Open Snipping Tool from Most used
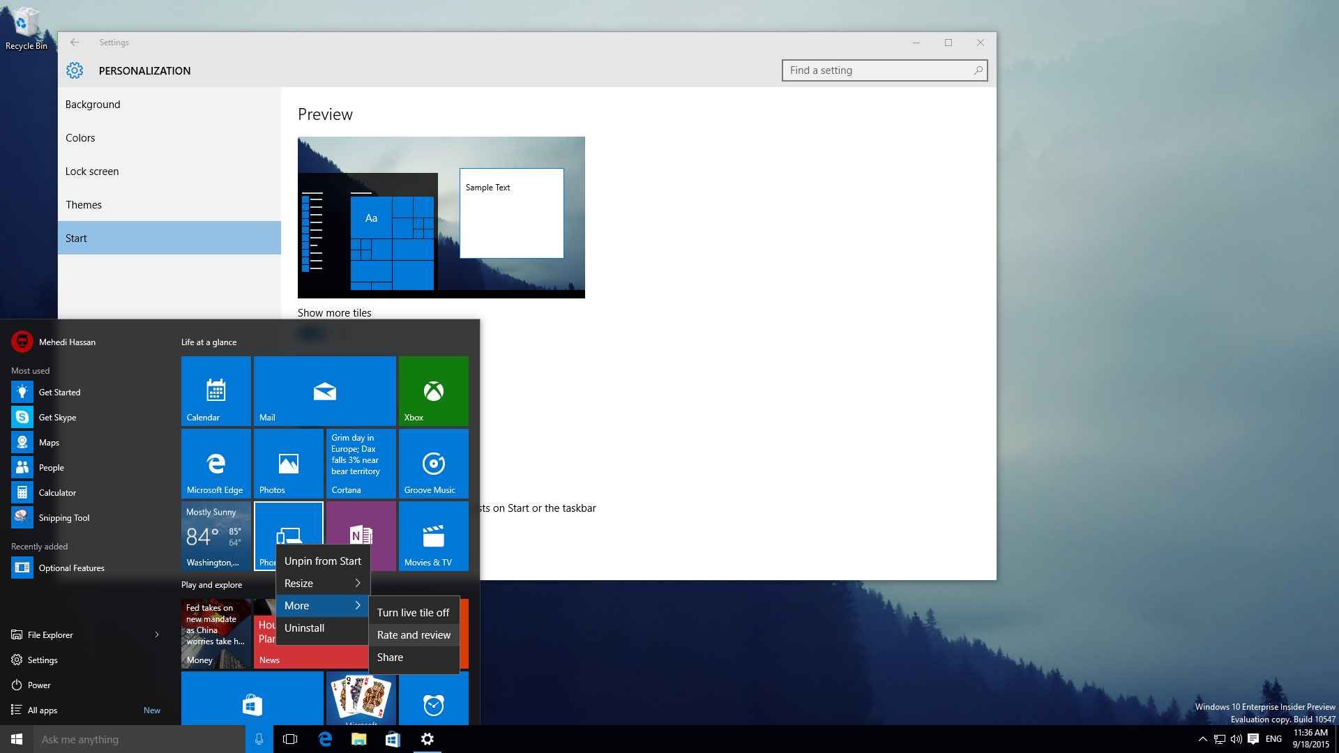 coord(87,517)
